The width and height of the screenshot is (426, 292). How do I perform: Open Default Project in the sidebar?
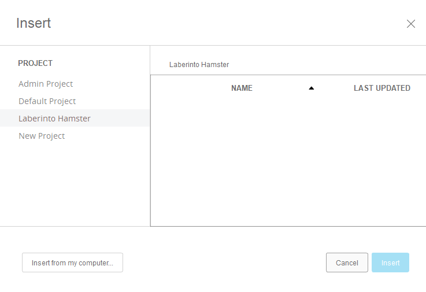pyautogui.click(x=47, y=101)
